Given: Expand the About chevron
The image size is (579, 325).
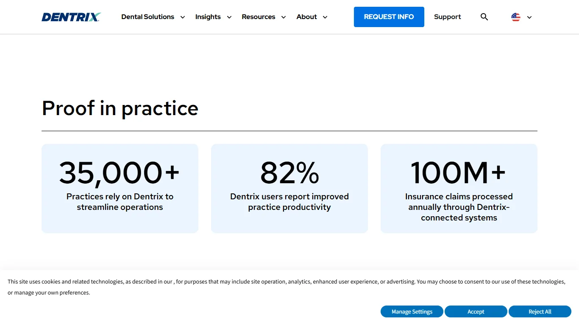Looking at the screenshot, I should (325, 17).
